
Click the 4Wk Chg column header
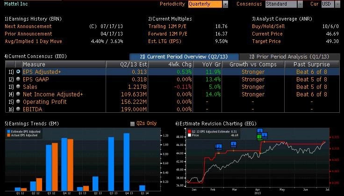click(171, 64)
